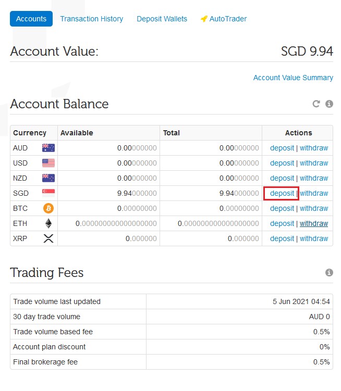This screenshot has width=341, height=391.
Task: Go to the Deposit Wallets tab
Action: pyautogui.click(x=162, y=19)
